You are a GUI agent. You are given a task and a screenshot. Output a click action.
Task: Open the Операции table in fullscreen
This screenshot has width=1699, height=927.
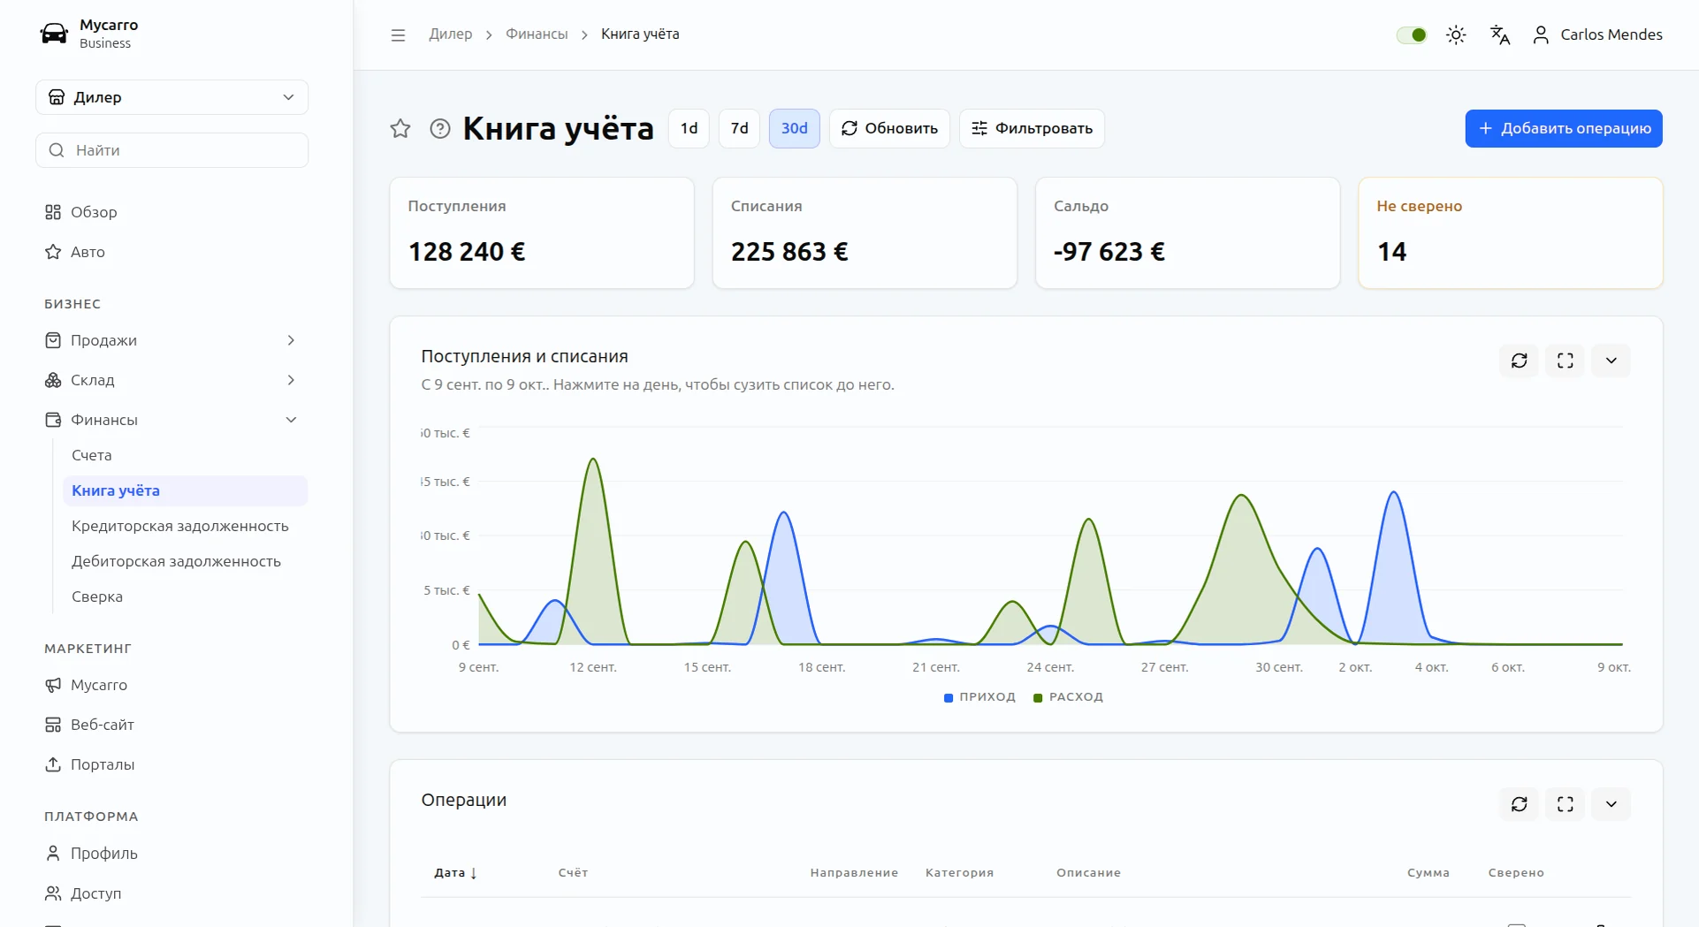(1566, 804)
